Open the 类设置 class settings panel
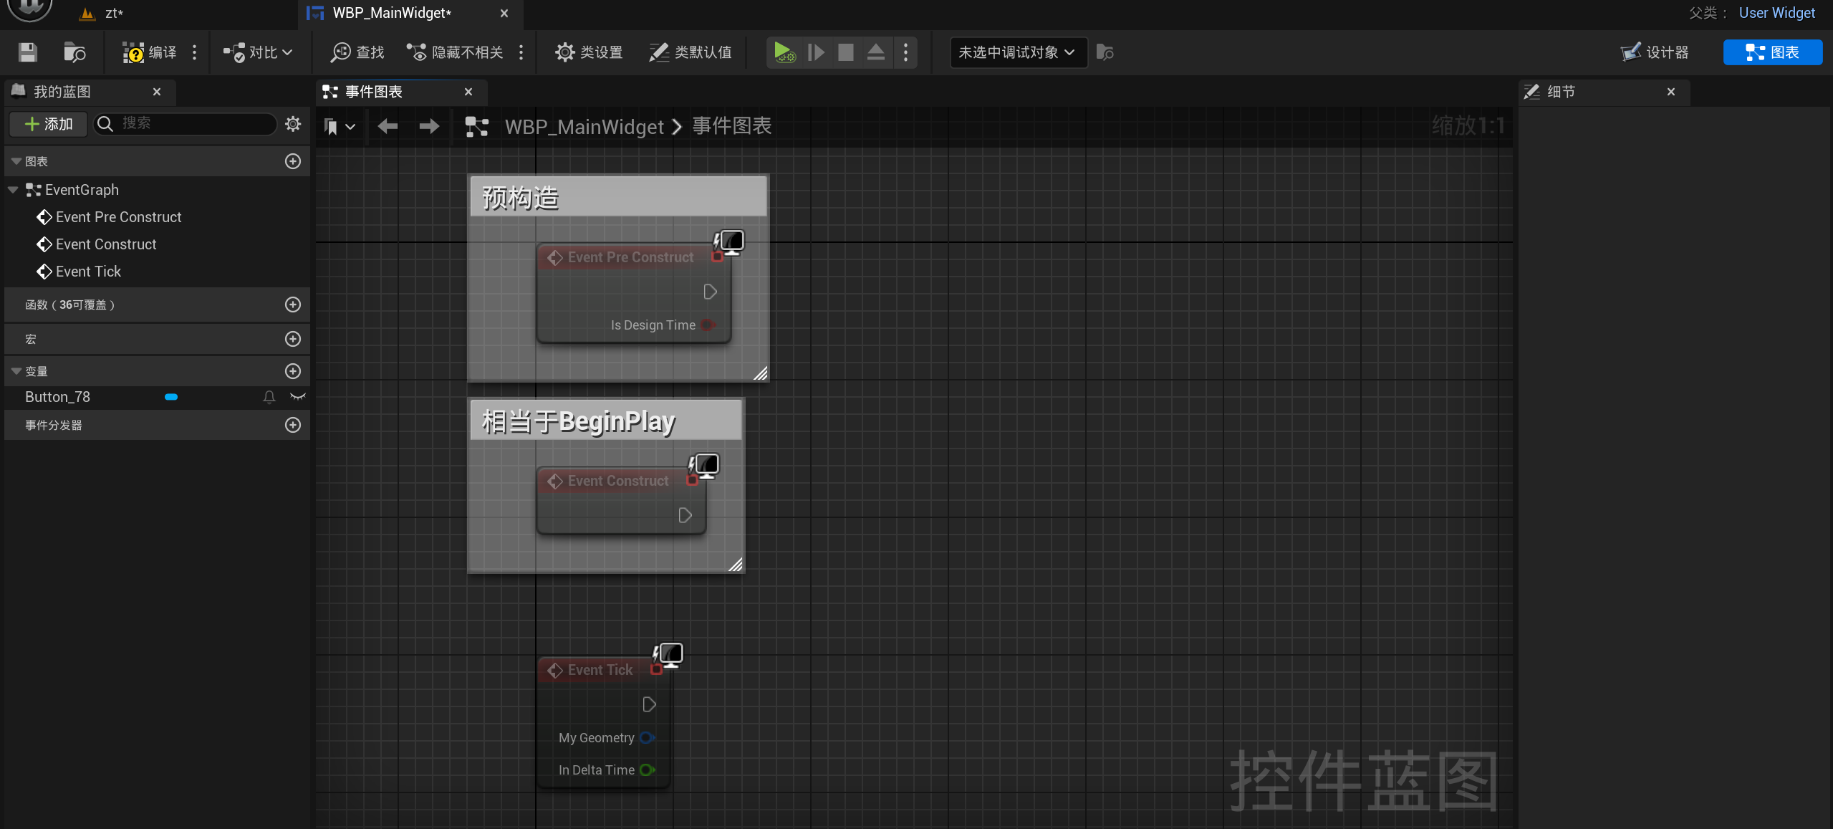The width and height of the screenshot is (1833, 829). [x=587, y=52]
